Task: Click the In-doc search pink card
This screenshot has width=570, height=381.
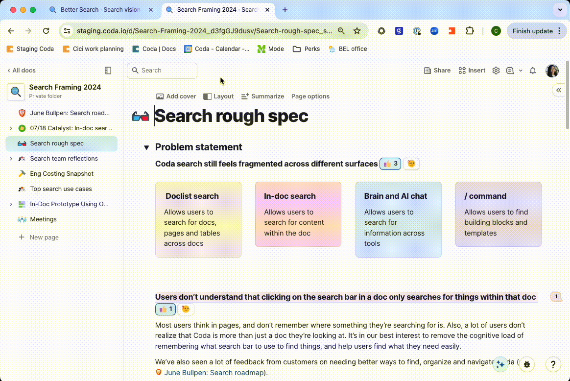Action: [x=298, y=214]
